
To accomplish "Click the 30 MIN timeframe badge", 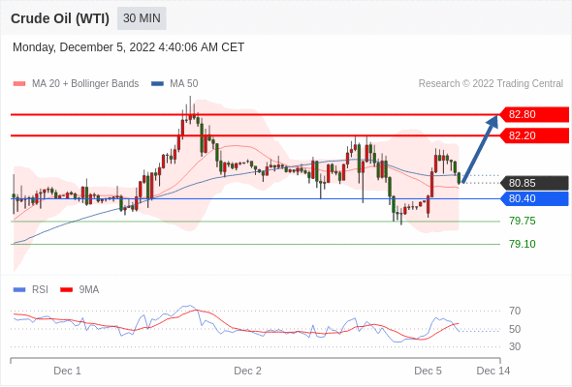I will pyautogui.click(x=142, y=18).
